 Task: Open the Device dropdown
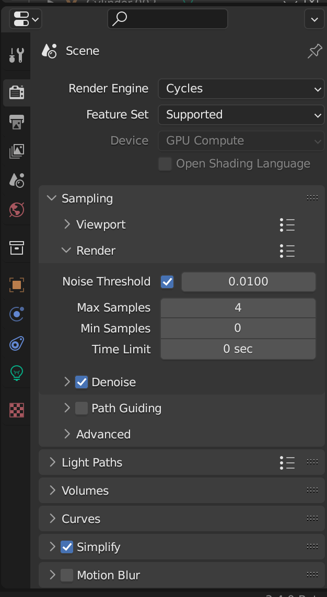[x=241, y=141]
